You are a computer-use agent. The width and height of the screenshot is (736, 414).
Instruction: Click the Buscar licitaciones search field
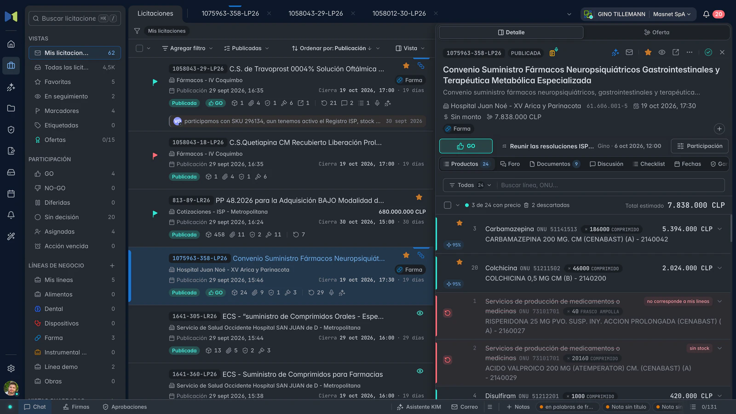click(x=75, y=18)
